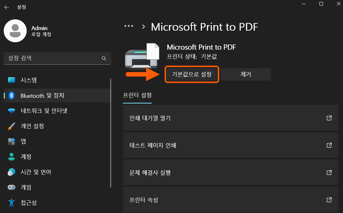Click the sidebar vertical scrollbar
Viewport: 343px width, 213px height.
(x=111, y=133)
